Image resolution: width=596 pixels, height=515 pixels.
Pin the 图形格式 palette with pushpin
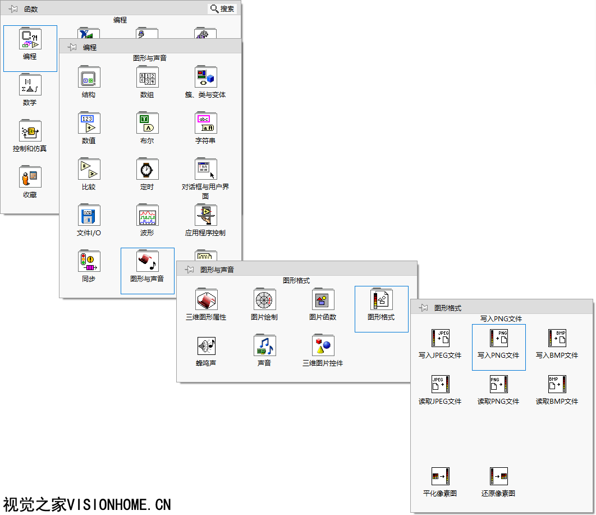coord(424,308)
